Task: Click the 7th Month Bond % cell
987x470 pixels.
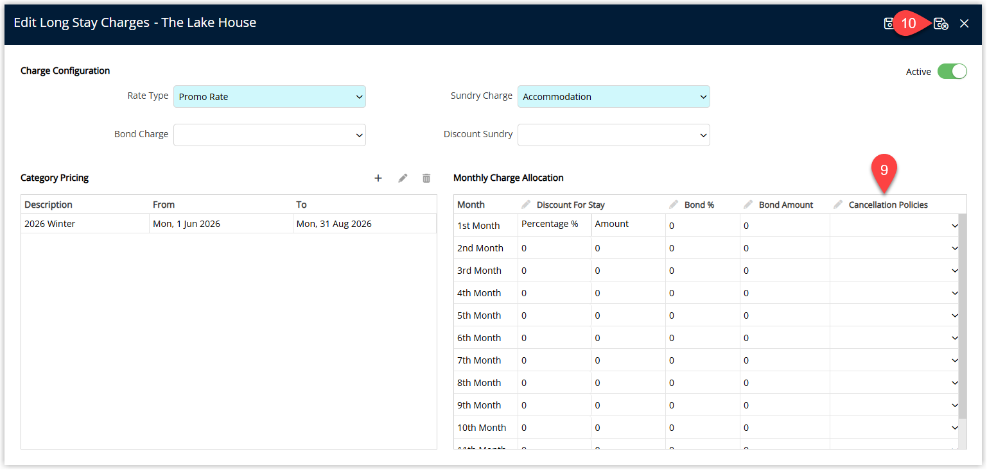Action: (x=703, y=360)
